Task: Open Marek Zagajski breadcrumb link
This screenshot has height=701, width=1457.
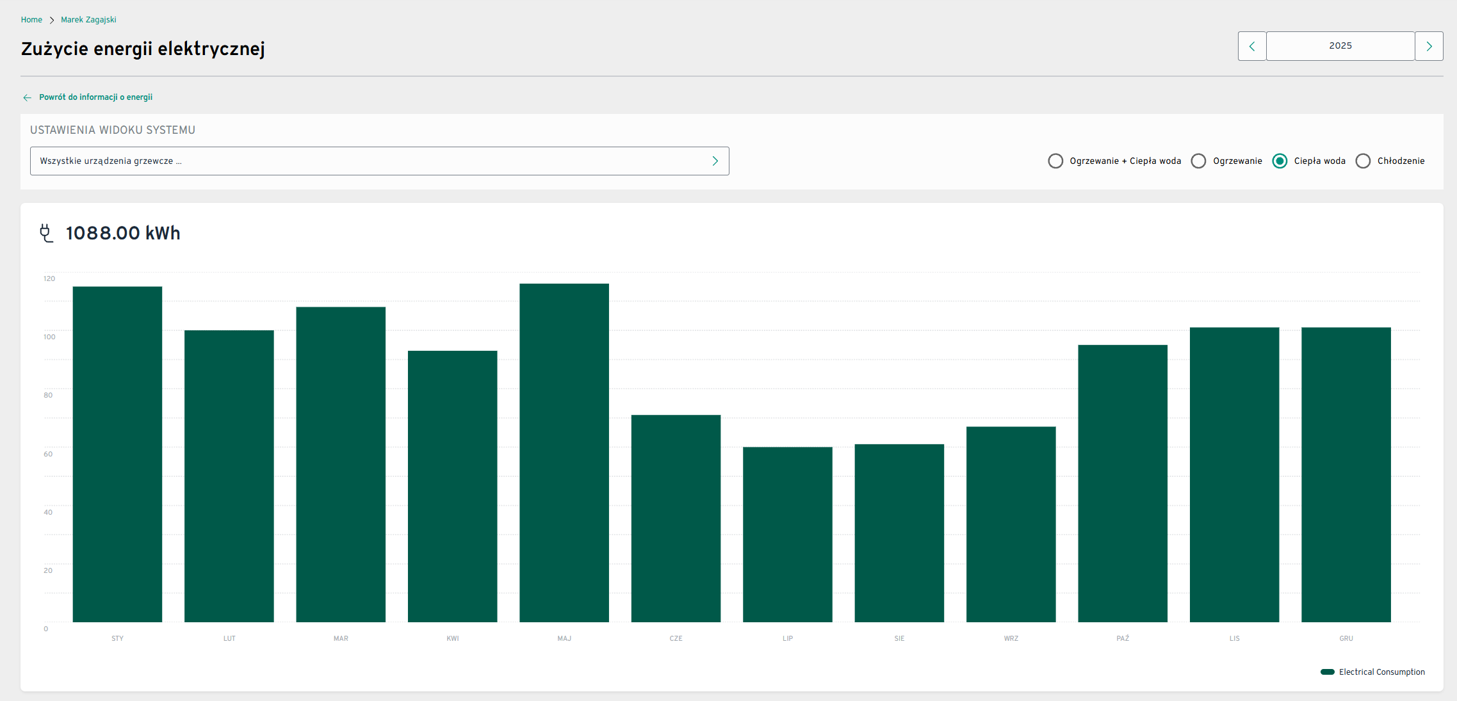Action: click(x=88, y=20)
